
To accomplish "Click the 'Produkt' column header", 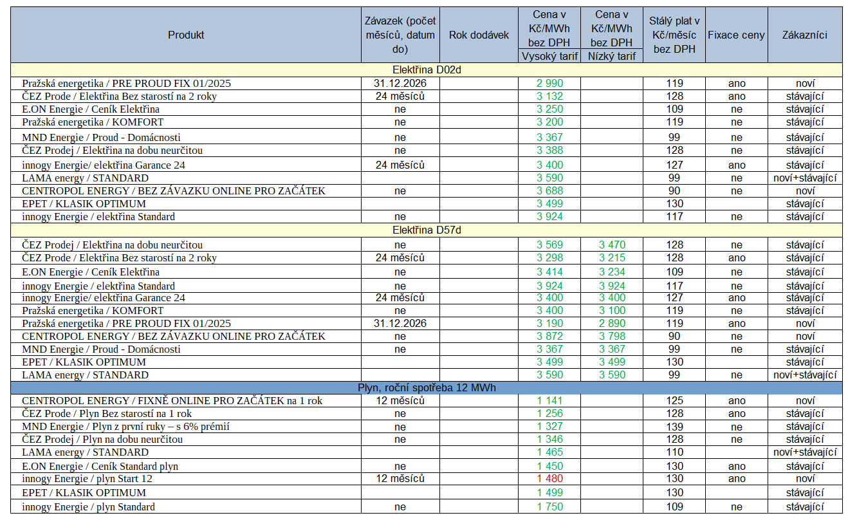I will (x=186, y=35).
